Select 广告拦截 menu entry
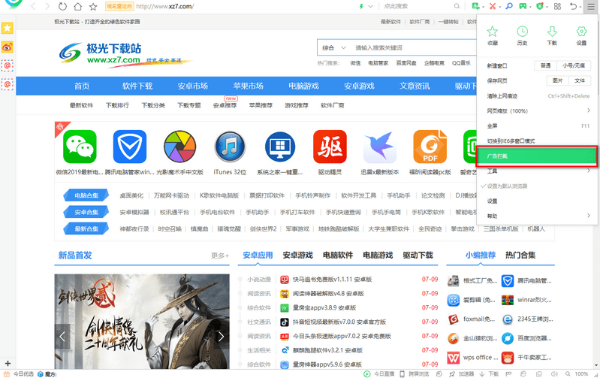Image resolution: width=600 pixels, height=378 pixels. 537,156
